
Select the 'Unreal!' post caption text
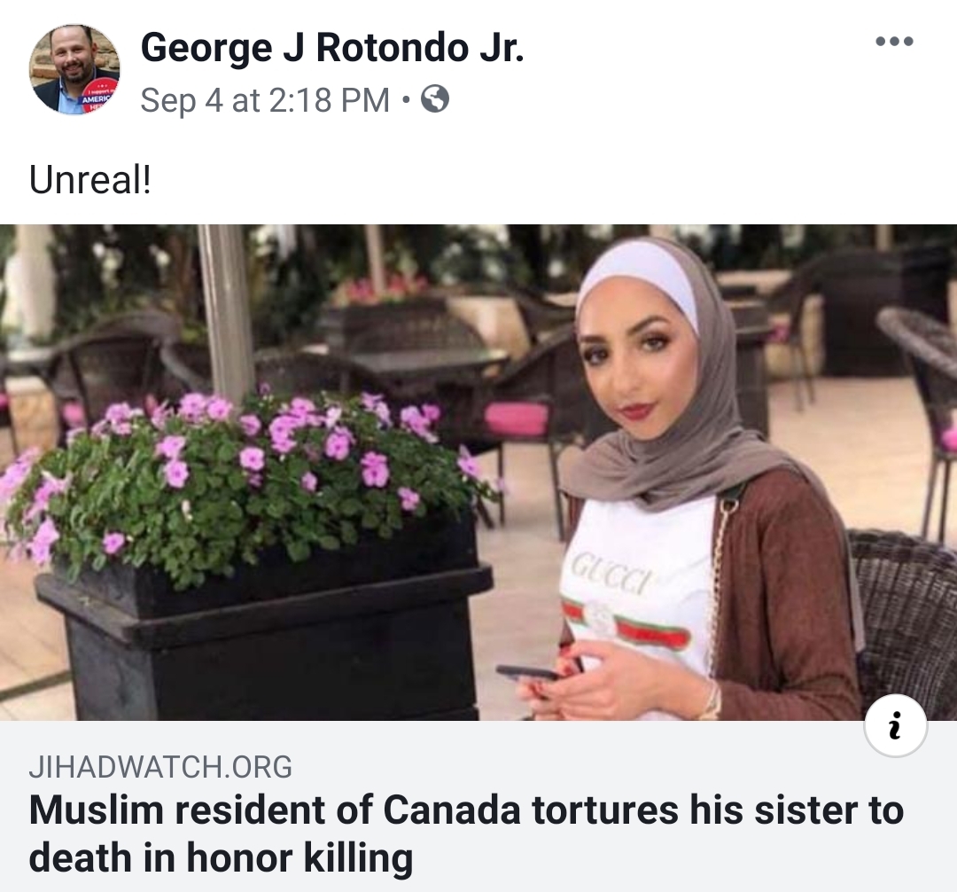[89, 180]
